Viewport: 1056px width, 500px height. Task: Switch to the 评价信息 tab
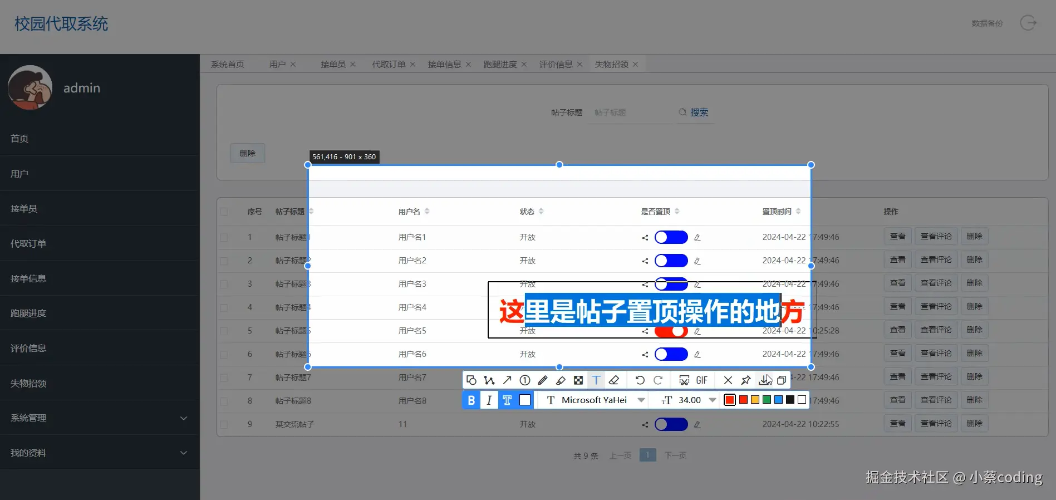pyautogui.click(x=556, y=65)
